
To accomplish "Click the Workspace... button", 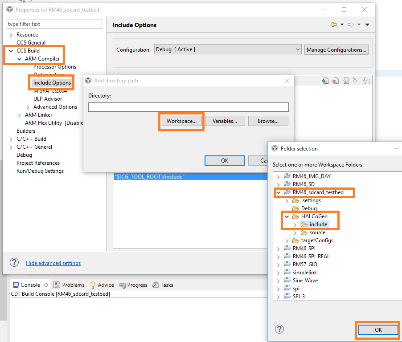I will [181, 121].
